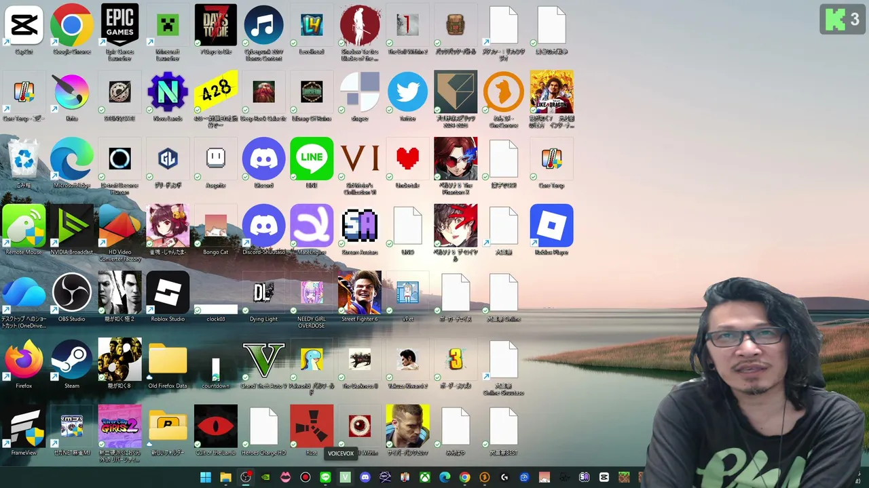
Task: Select the Stream Avatars desktop icon
Action: (x=360, y=226)
